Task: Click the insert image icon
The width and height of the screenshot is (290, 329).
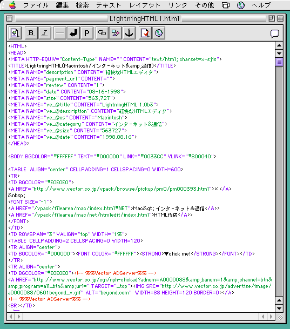Action: (116, 33)
